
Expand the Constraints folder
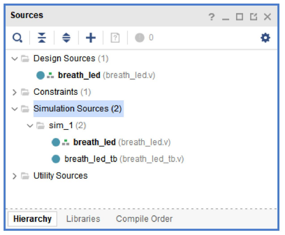14,92
